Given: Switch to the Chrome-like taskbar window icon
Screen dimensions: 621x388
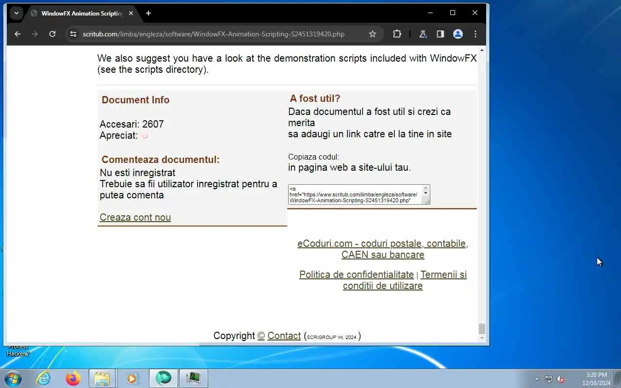Looking at the screenshot, I should click(163, 378).
